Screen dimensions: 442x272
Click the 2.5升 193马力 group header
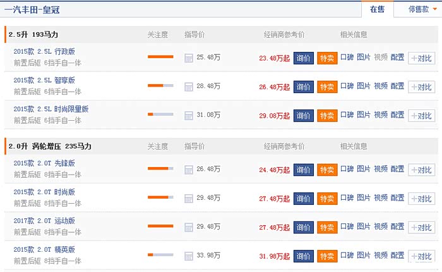(33, 34)
